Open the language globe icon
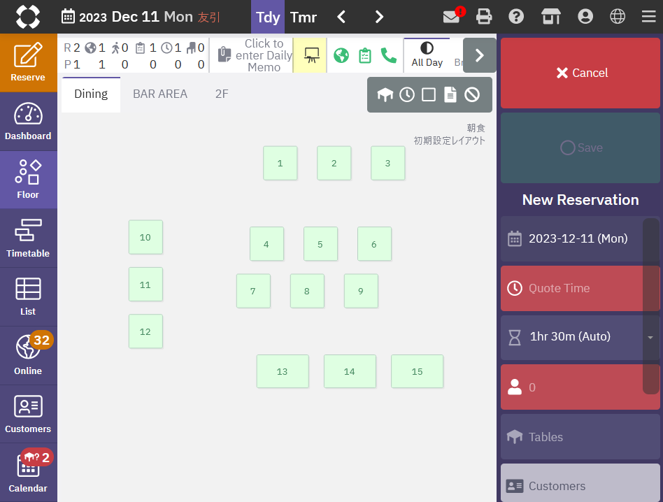This screenshot has width=663, height=502. [x=618, y=17]
